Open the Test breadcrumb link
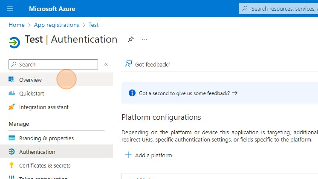The height and width of the screenshot is (179, 318). [x=93, y=25]
